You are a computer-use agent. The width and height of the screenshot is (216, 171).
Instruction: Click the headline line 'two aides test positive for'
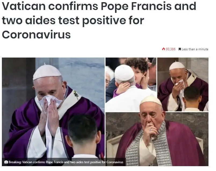(73, 21)
